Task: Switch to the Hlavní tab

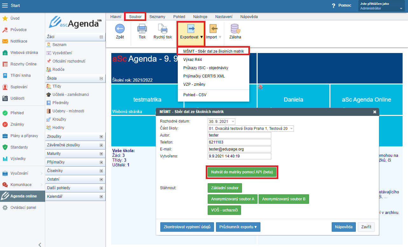Action: pyautogui.click(x=116, y=17)
